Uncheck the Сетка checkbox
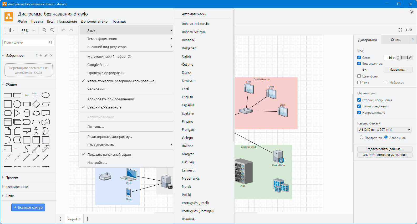Screen dimensions: 417x224 point(359,57)
